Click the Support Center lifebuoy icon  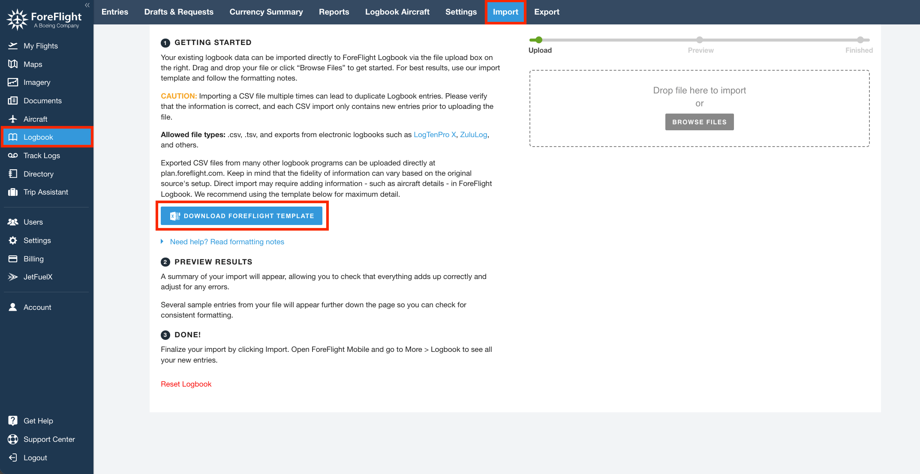[x=13, y=439]
